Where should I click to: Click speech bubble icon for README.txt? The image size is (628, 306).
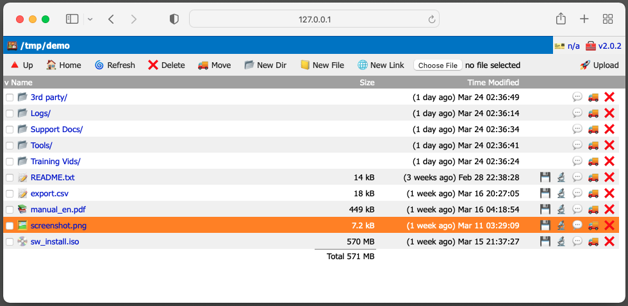(577, 177)
